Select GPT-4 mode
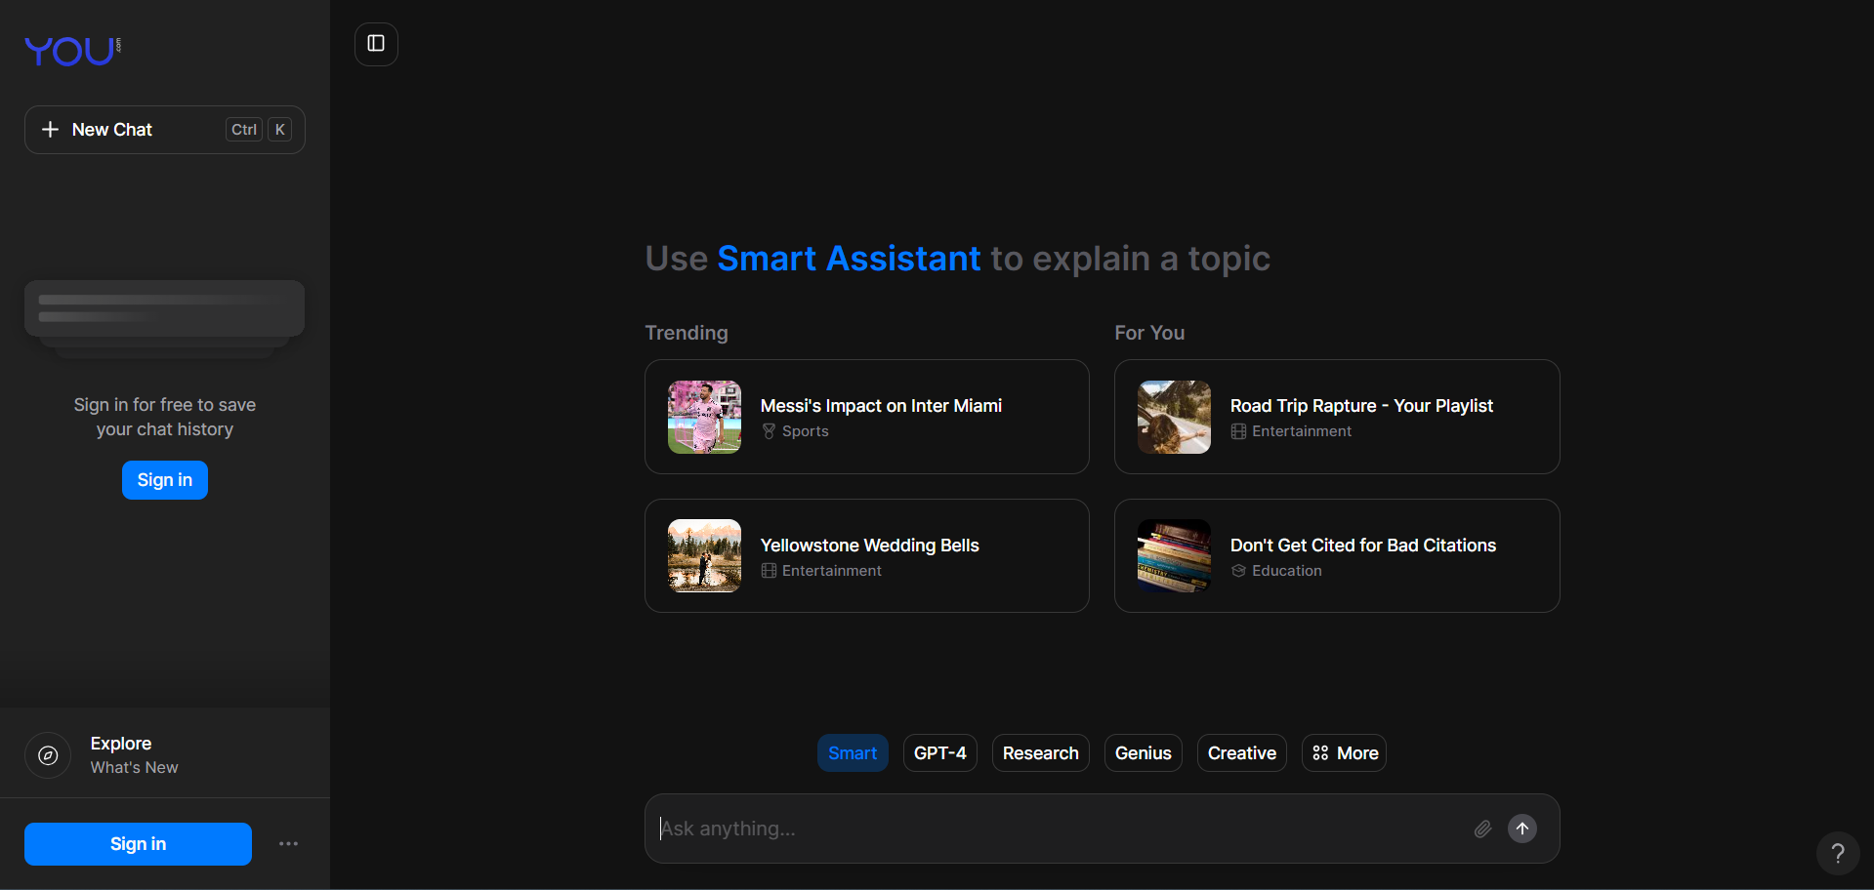Screen dimensions: 1874x890 938,752
